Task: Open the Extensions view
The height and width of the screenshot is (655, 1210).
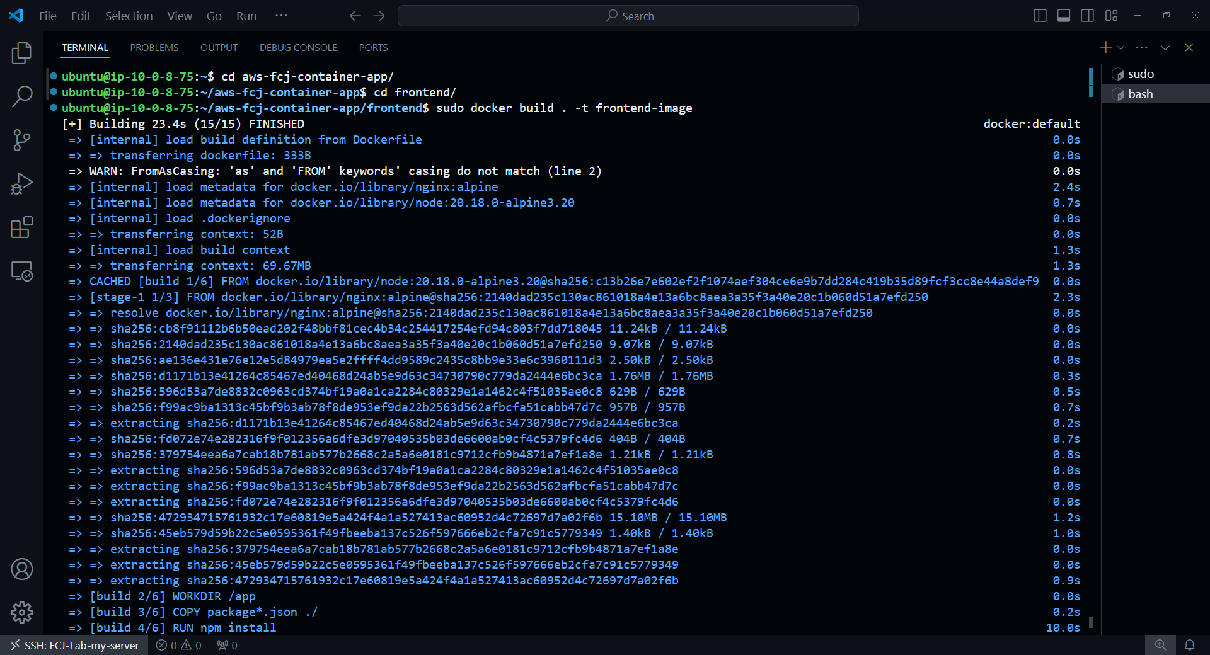Action: [21, 227]
